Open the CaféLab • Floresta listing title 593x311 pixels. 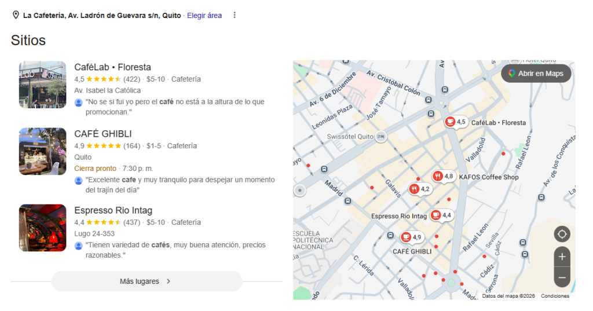[x=112, y=67]
